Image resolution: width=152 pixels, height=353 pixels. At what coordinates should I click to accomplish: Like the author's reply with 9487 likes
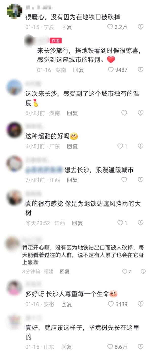pos(111,70)
